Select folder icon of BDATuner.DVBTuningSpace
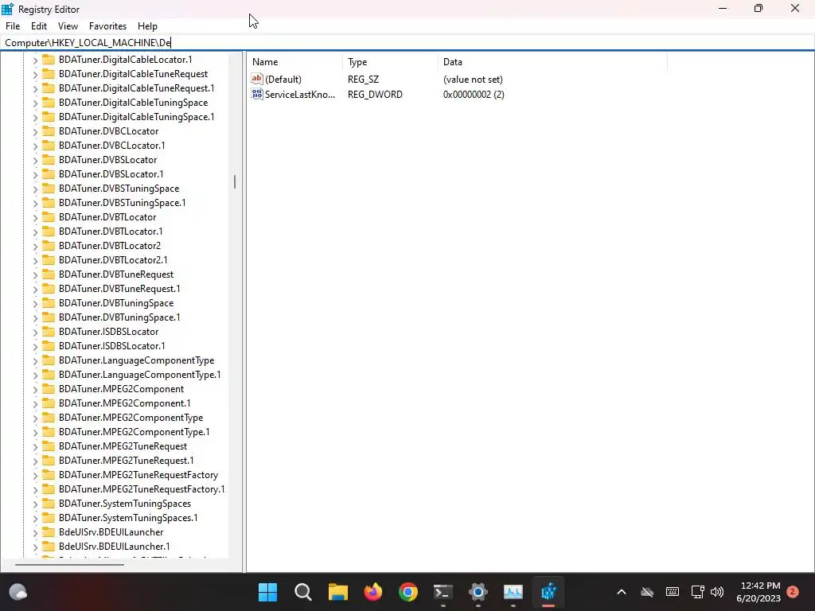Image resolution: width=815 pixels, height=611 pixels. 49,303
